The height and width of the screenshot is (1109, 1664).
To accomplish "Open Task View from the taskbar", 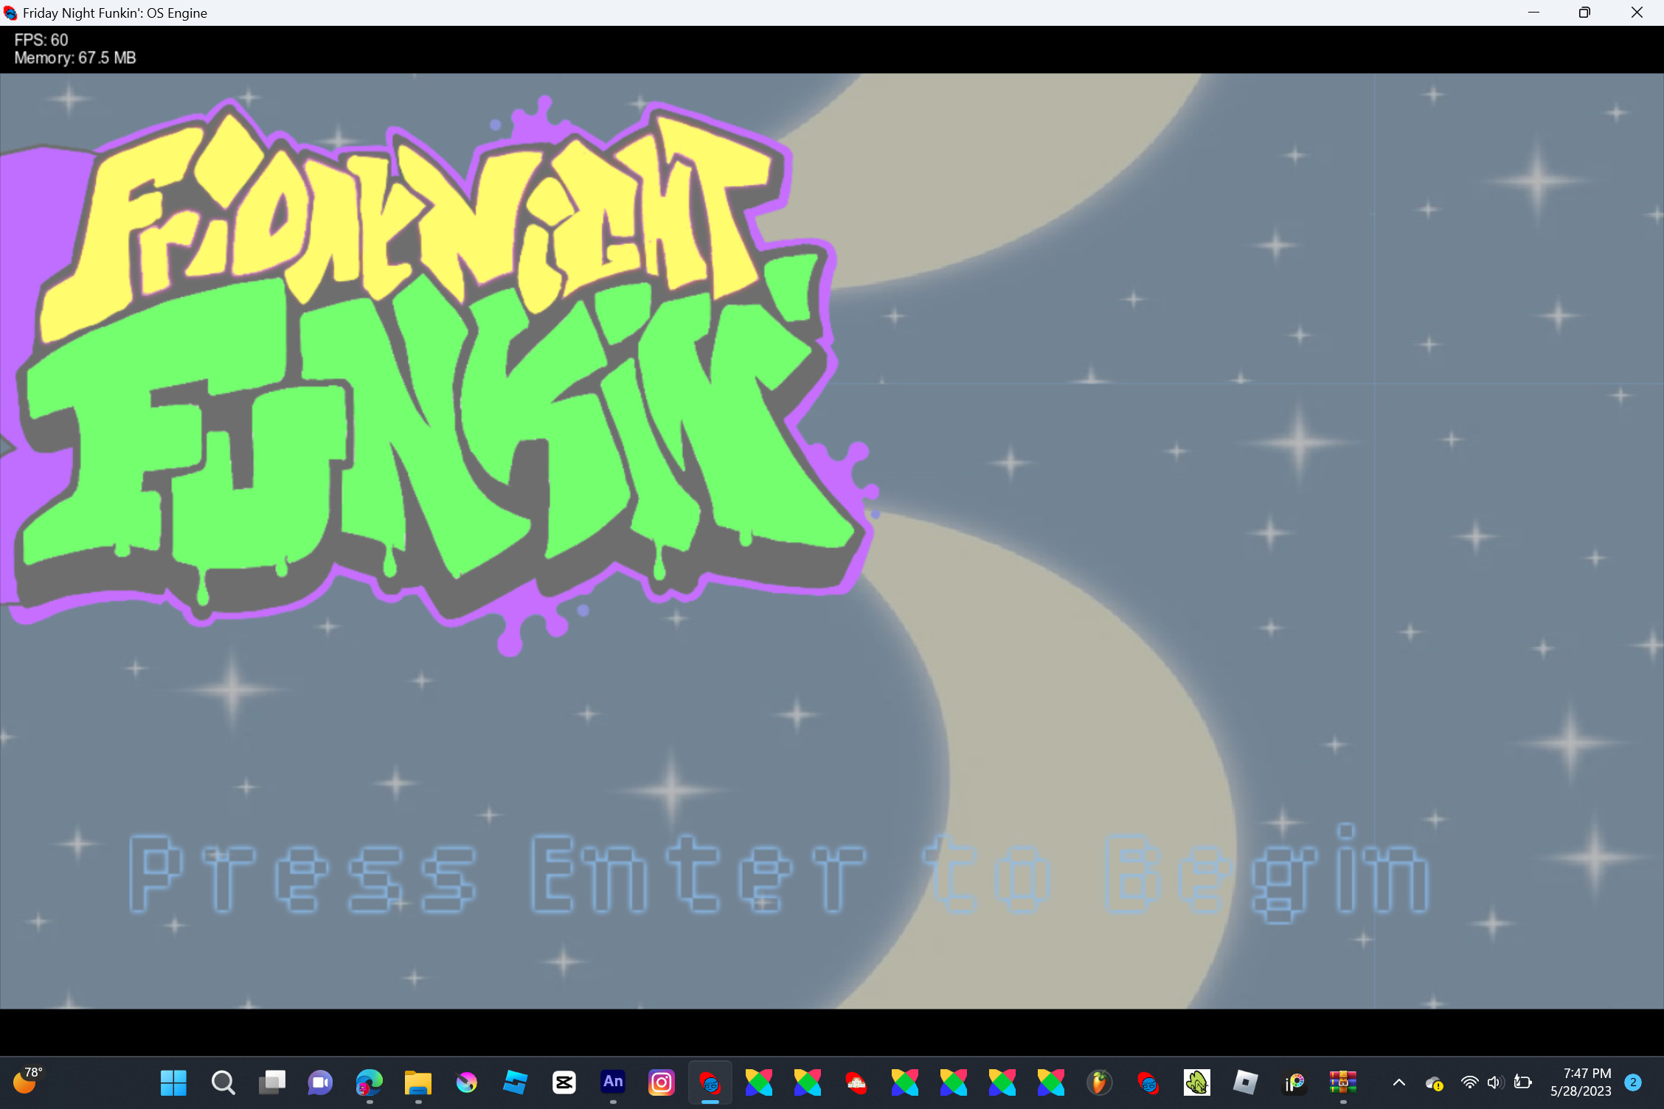I will click(271, 1082).
